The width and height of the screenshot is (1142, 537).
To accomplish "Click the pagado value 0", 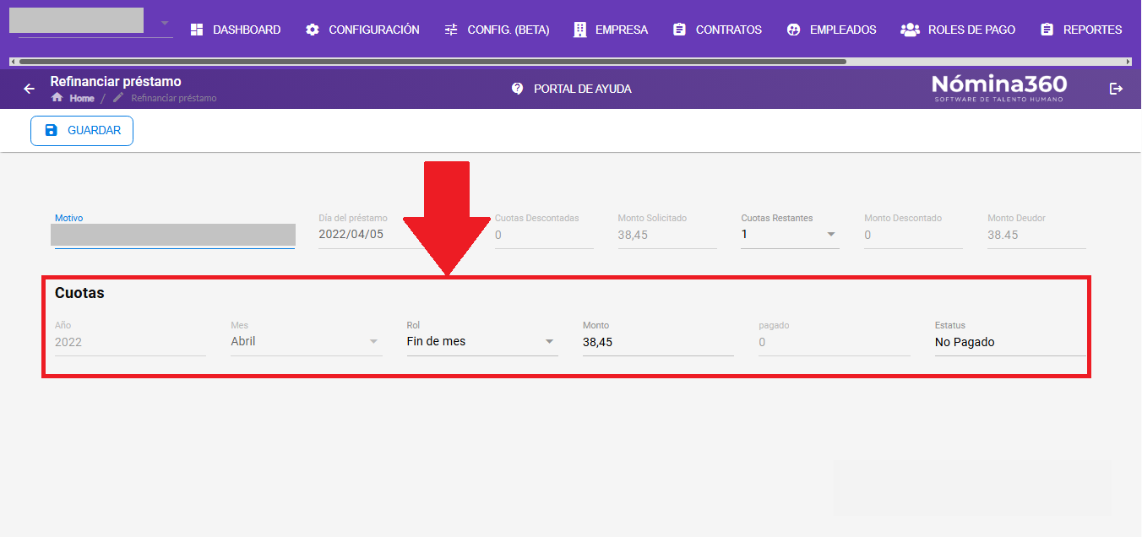I will click(762, 342).
